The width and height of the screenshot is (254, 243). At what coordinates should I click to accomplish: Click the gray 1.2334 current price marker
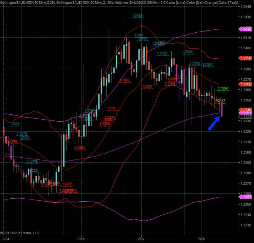pyautogui.click(x=246, y=117)
